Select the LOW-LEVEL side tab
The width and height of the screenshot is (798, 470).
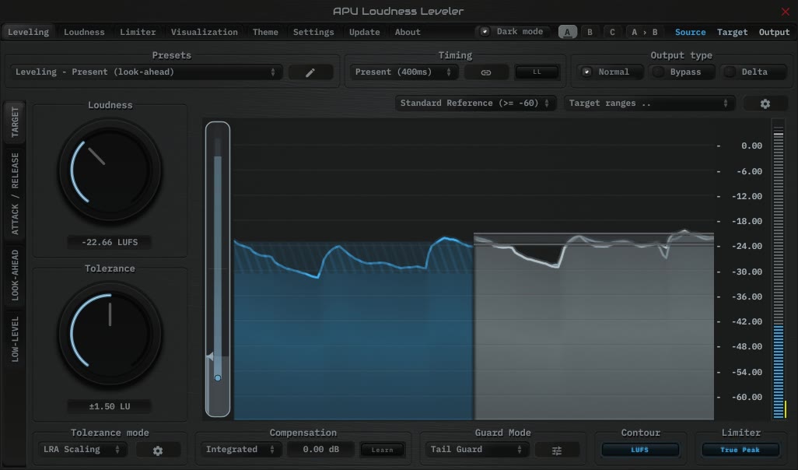15,339
